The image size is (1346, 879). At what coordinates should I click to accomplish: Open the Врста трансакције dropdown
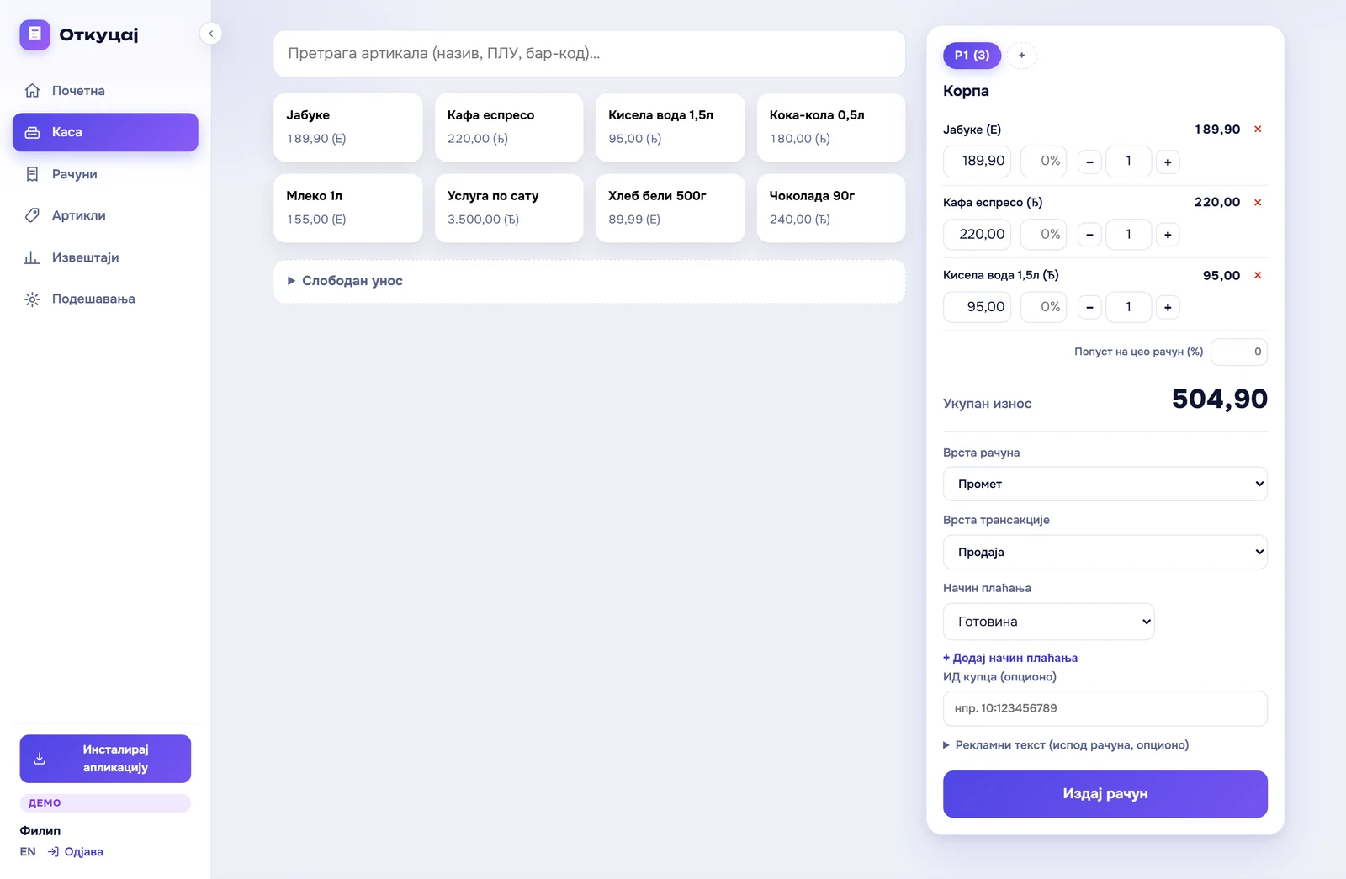pyautogui.click(x=1105, y=552)
